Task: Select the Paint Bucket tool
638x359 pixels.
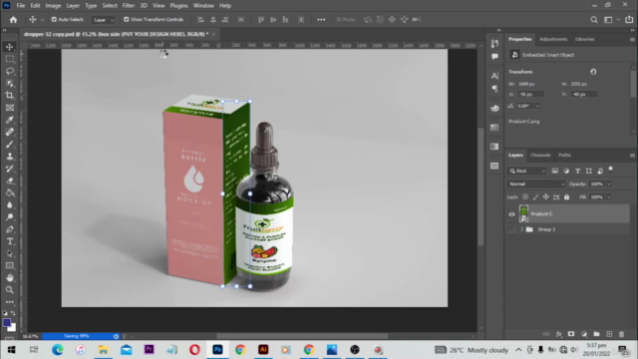Action: [x=10, y=192]
